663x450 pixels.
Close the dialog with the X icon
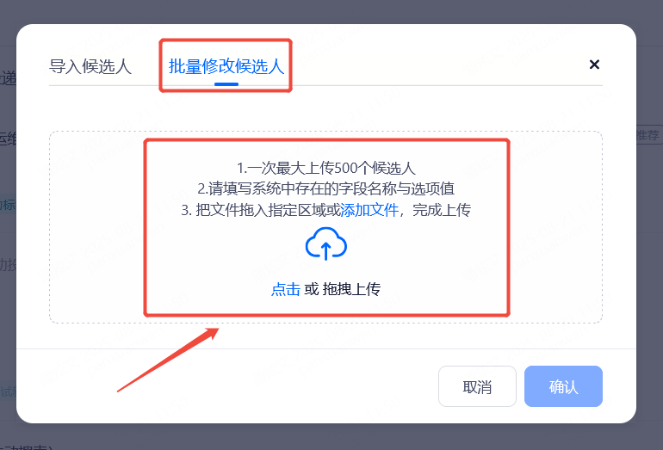tap(594, 65)
